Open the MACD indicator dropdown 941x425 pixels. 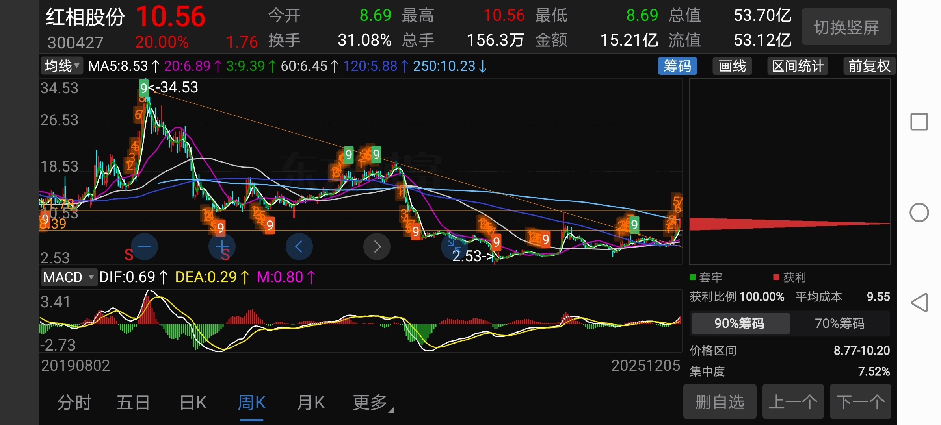(x=69, y=277)
